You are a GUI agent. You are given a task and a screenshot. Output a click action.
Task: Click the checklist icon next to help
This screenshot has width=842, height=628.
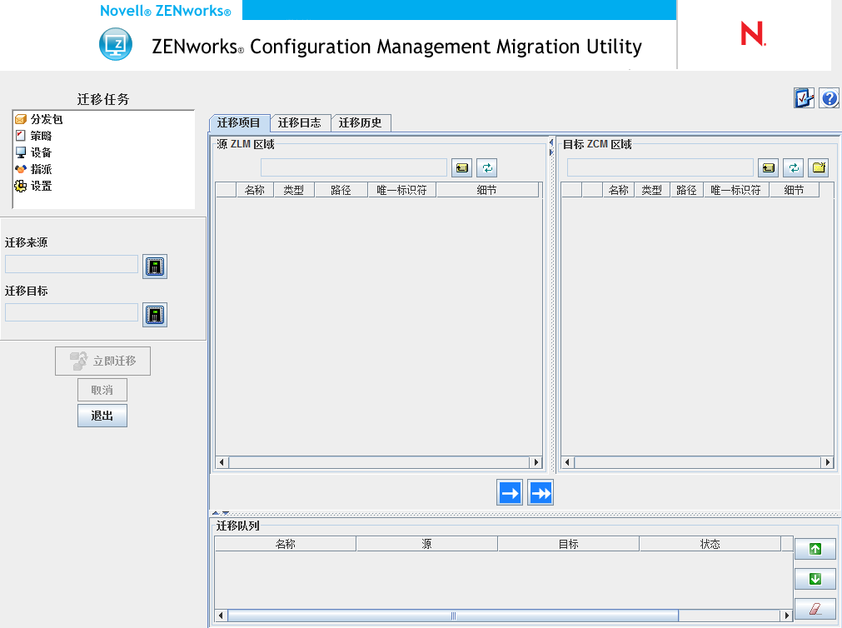coord(804,98)
